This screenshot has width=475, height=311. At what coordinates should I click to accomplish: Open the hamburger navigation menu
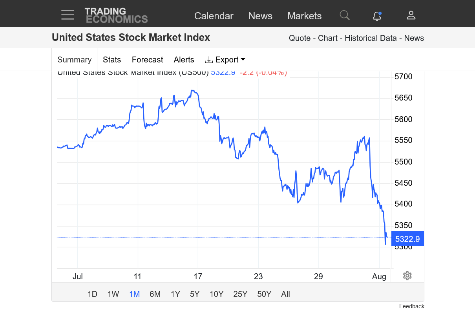click(68, 15)
